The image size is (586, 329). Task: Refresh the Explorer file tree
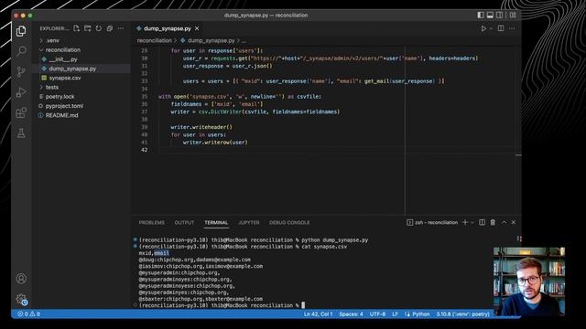click(x=99, y=28)
